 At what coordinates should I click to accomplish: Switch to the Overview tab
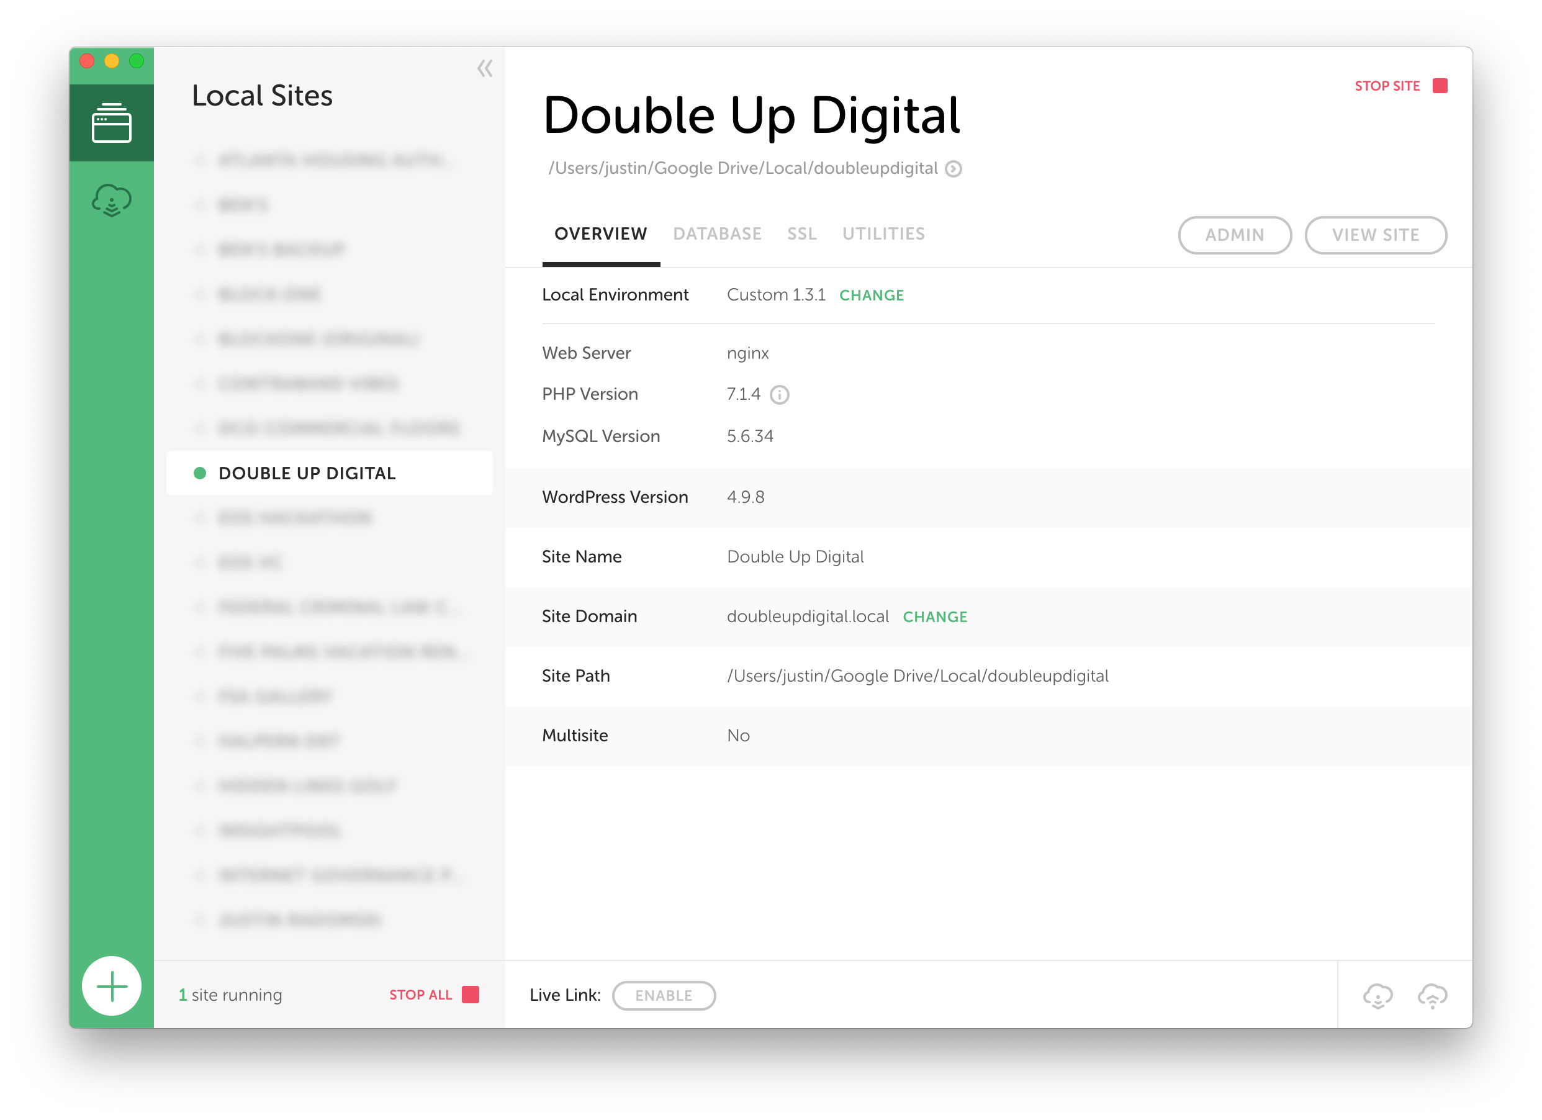[x=601, y=234]
